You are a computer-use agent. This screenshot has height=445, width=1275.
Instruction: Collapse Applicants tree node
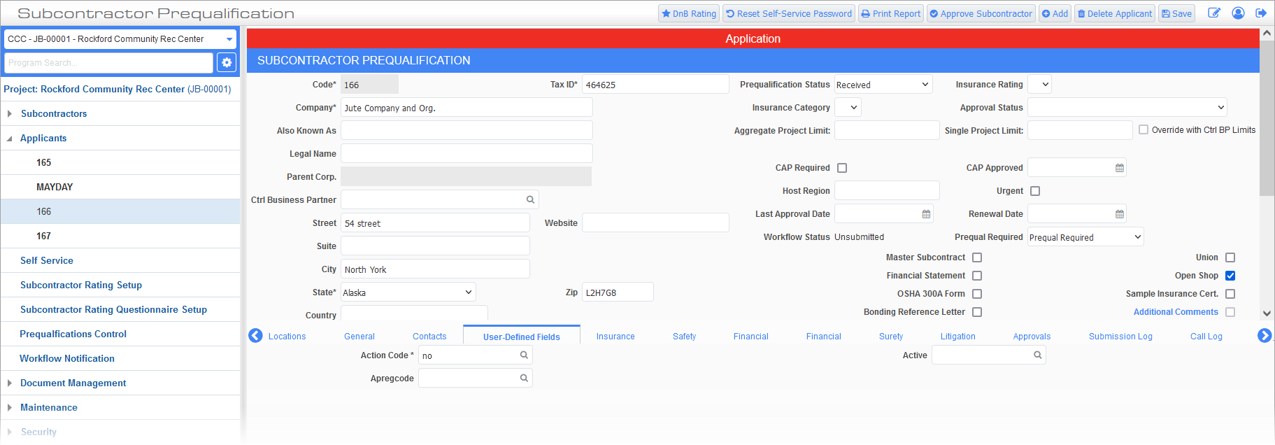tap(10, 139)
